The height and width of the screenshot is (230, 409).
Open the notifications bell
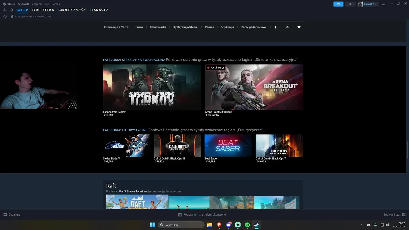coord(350,4)
